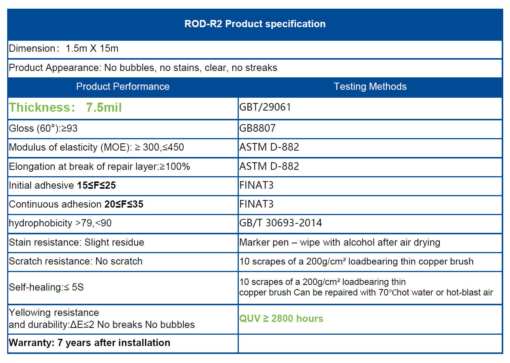Screen dimensions: 510x363
Task: Select the Initial adhesive 15≤F≤25 cell
Action: pos(62,185)
